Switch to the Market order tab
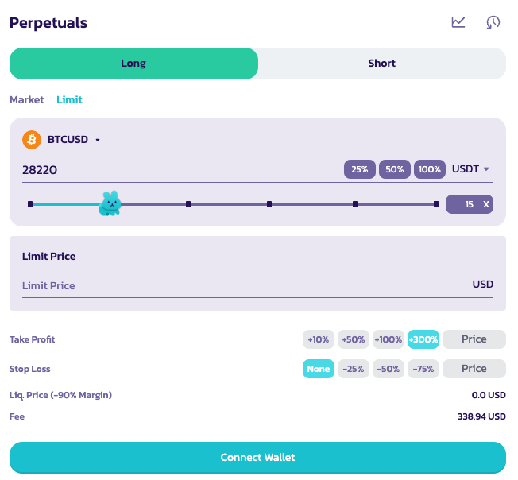The image size is (518, 480). tap(27, 100)
